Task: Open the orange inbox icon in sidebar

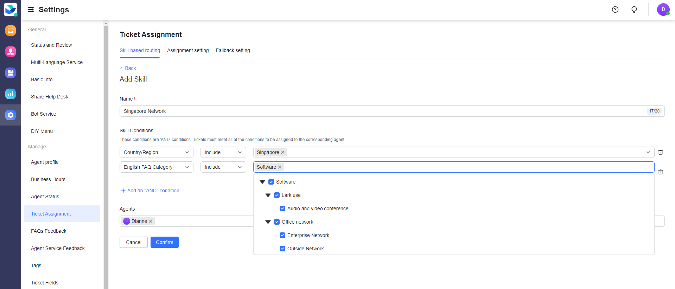Action: pos(11,31)
